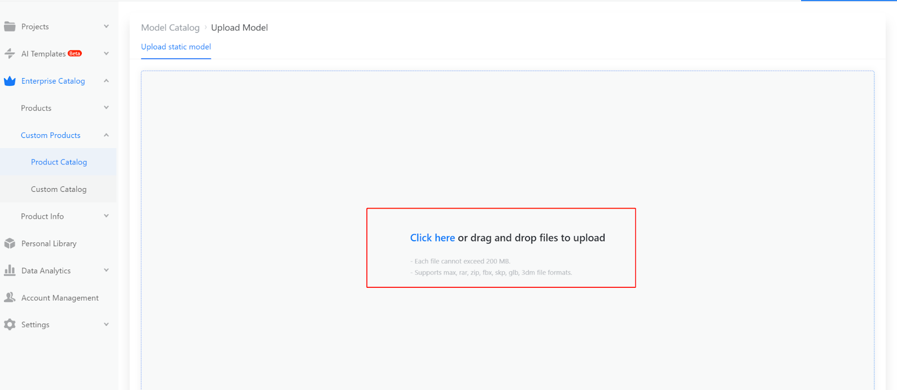Screen dimensions: 897x390
Task: Expand the AI Templates chevron
Action: click(106, 53)
